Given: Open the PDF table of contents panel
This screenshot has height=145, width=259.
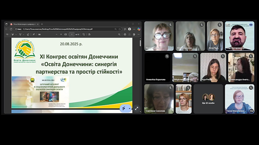Looking at the screenshot, I should [7, 34].
